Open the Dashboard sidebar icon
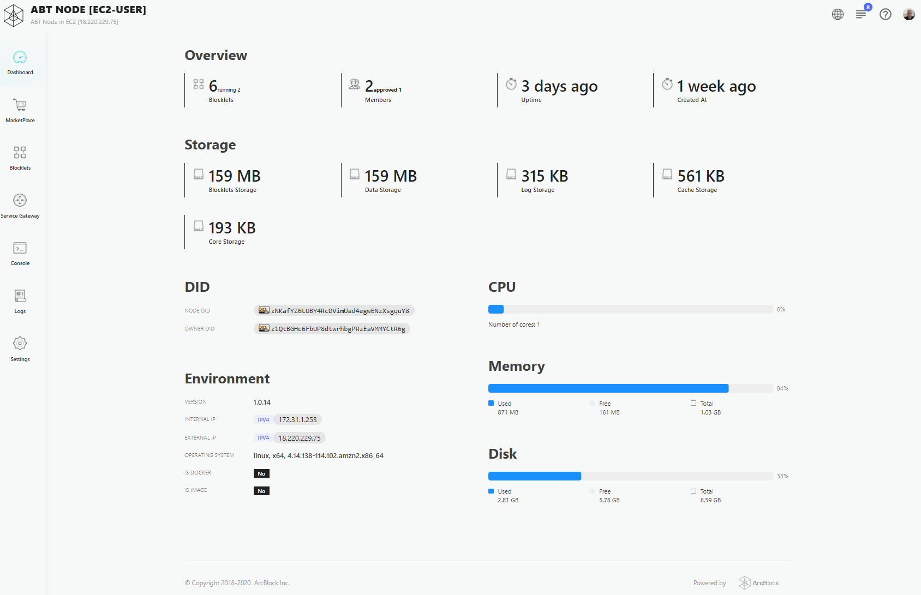This screenshot has height=595, width=921. [20, 58]
